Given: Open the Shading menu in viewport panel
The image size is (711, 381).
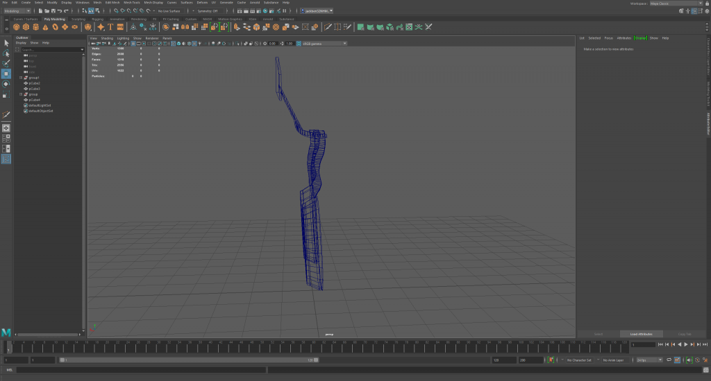Looking at the screenshot, I should point(107,38).
